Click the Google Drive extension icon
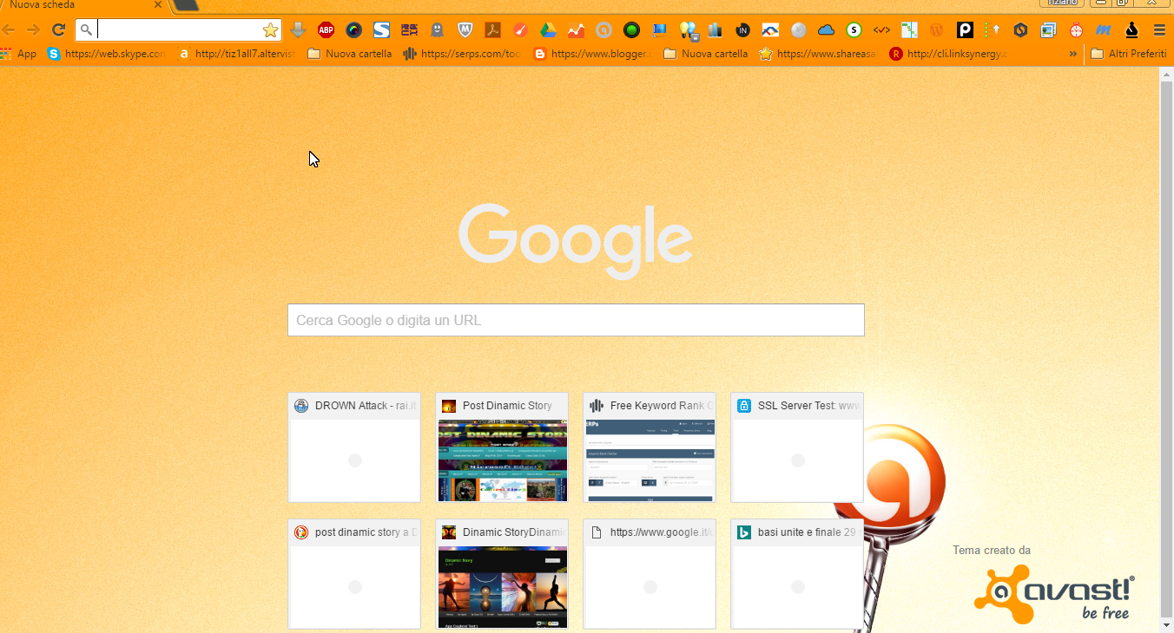This screenshot has height=633, width=1174. 548,30
